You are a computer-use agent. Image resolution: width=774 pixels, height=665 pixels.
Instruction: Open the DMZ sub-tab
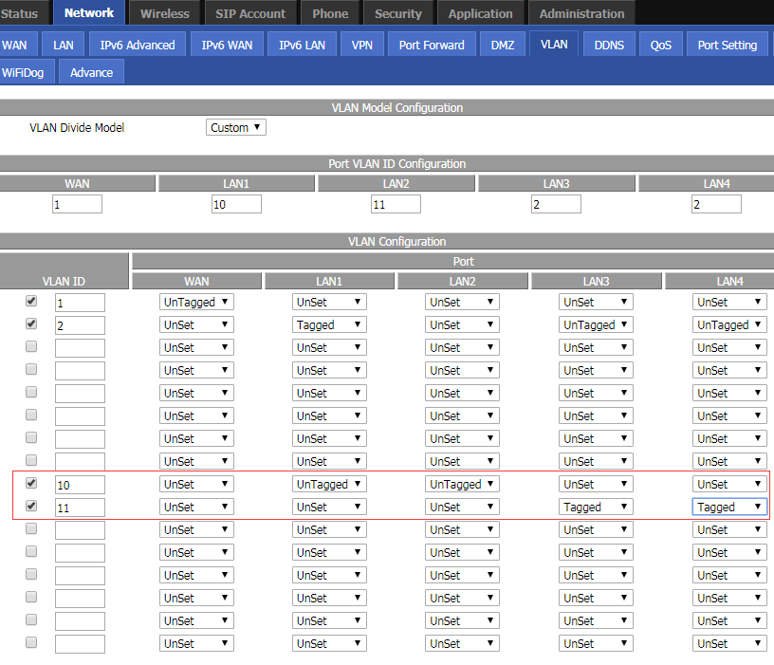(x=503, y=45)
